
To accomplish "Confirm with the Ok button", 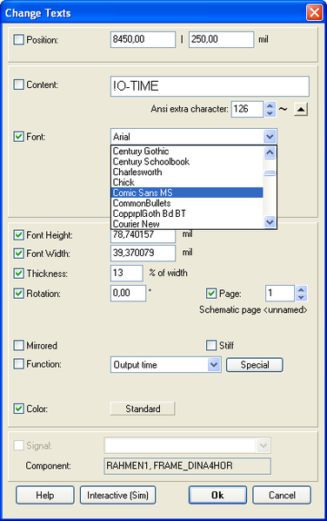I will click(x=217, y=495).
